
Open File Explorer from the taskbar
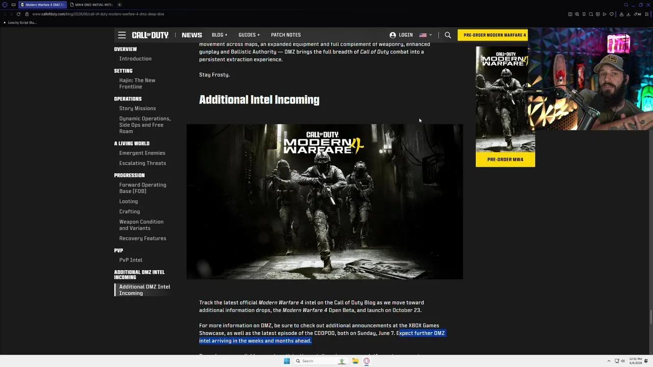coord(355,361)
